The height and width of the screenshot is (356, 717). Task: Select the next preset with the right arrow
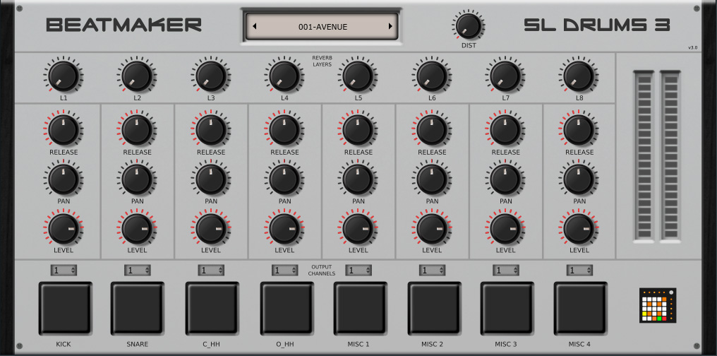[x=390, y=27]
